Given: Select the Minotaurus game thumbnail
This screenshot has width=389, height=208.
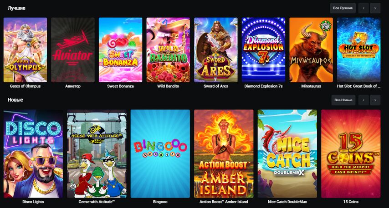Looking at the screenshot, I should (311, 50).
